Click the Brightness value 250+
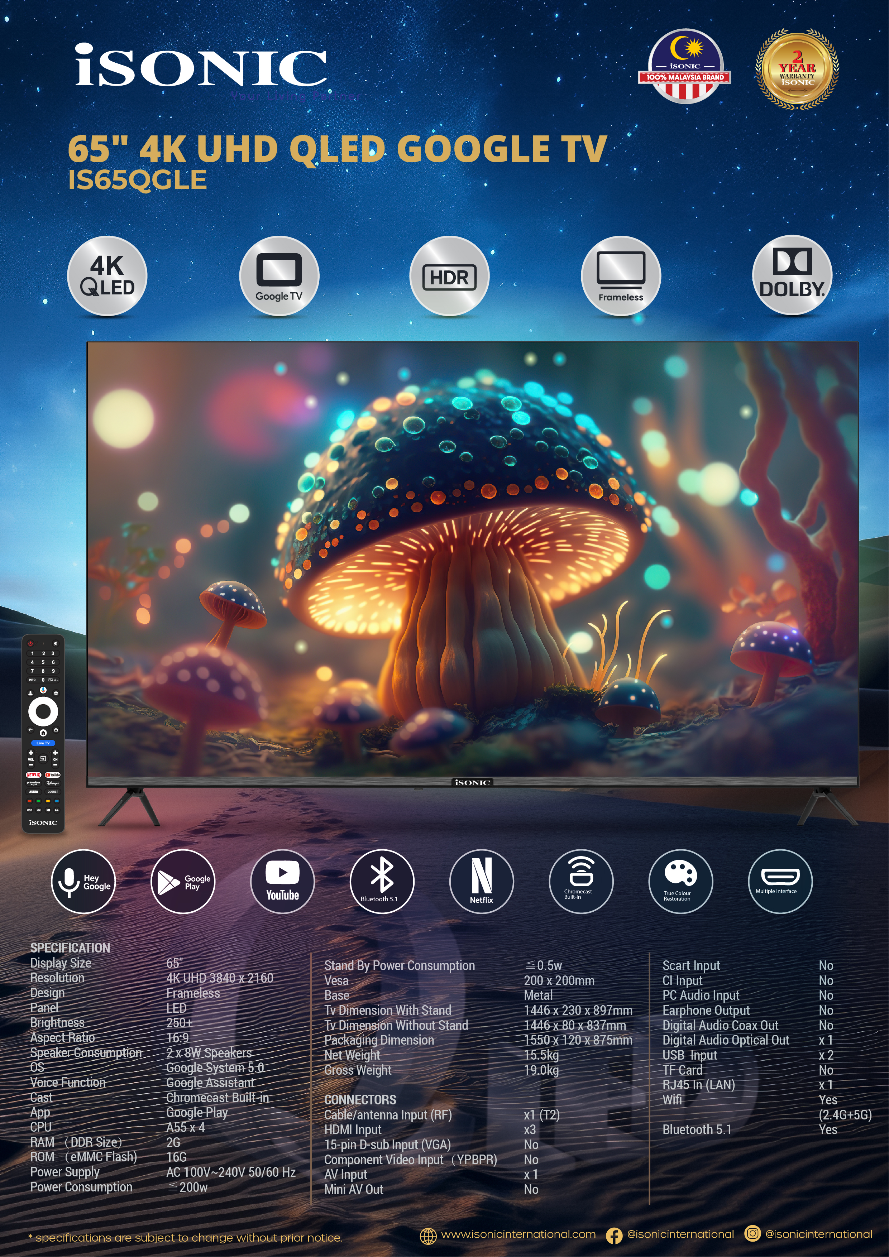Image resolution: width=889 pixels, height=1257 pixels. [179, 1023]
